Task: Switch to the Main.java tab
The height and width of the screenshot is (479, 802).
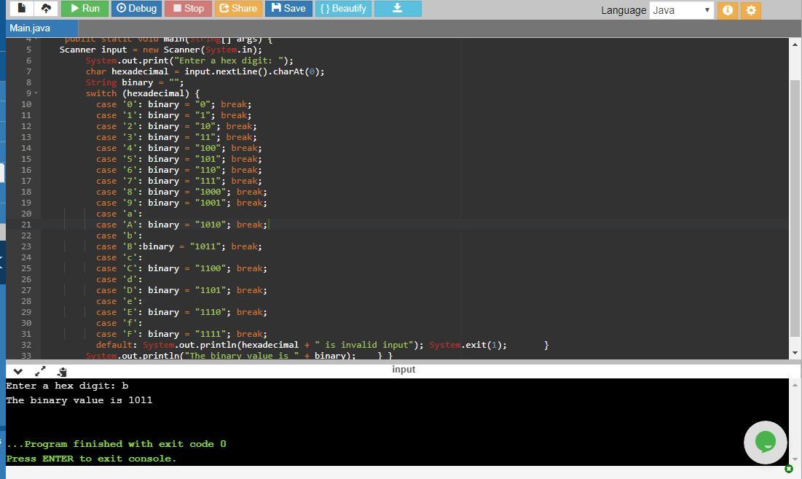Action: pos(29,27)
